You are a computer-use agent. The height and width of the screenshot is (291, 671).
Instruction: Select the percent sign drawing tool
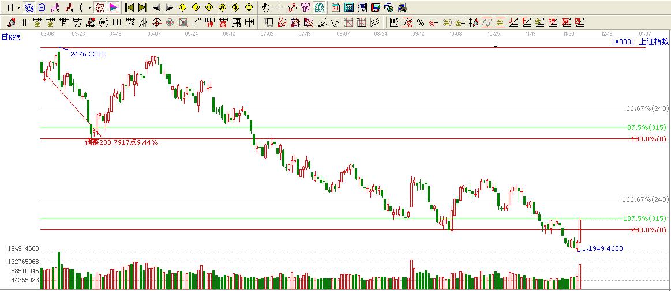pos(420,22)
